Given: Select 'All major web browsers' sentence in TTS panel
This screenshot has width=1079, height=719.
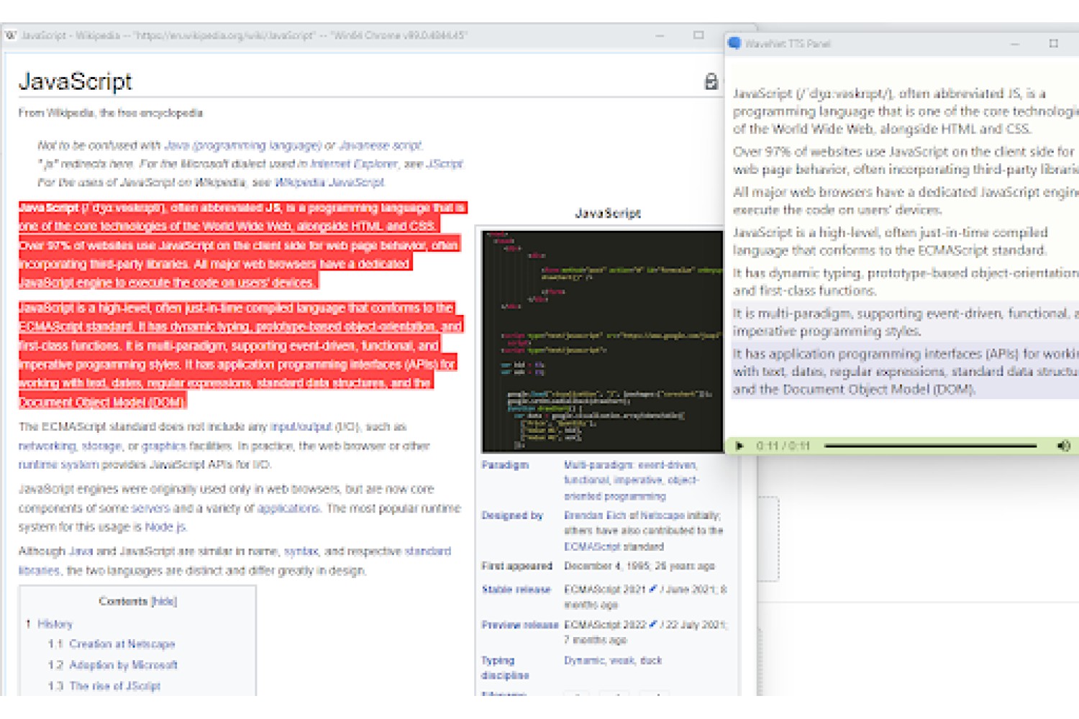Looking at the screenshot, I should click(906, 201).
